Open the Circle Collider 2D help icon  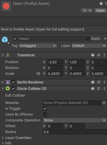pyautogui.click(x=93, y=89)
